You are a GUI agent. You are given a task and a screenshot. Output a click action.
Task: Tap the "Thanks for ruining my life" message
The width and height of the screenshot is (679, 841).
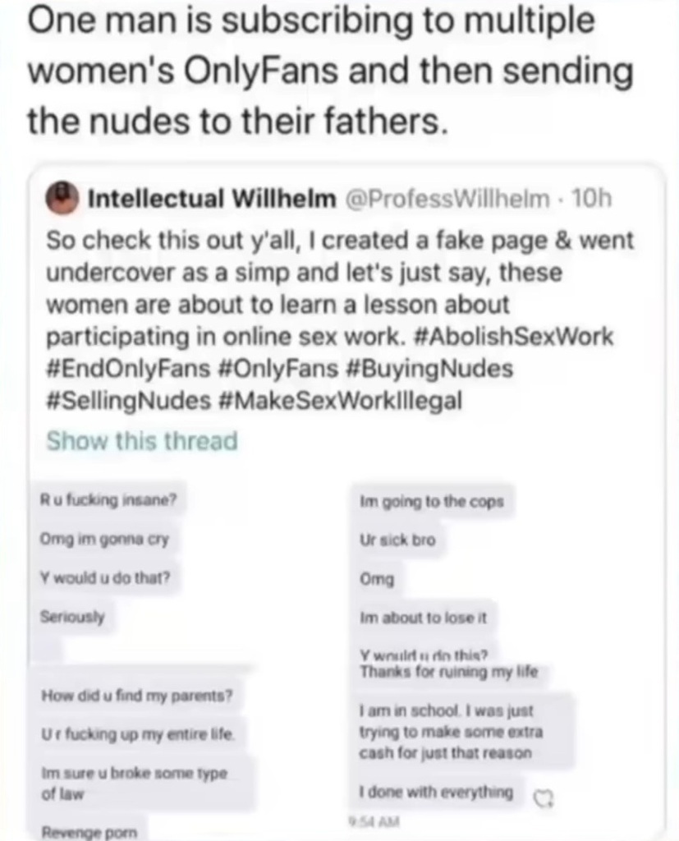pyautogui.click(x=449, y=672)
